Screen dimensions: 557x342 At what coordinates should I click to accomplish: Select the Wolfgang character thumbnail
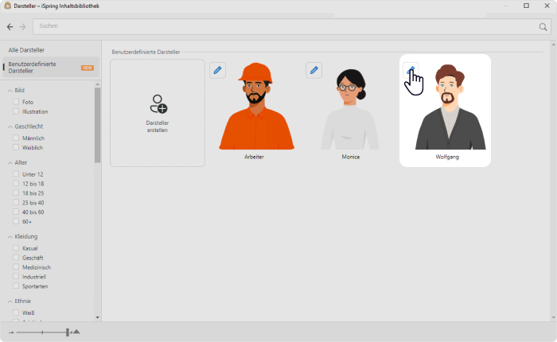[x=450, y=107]
